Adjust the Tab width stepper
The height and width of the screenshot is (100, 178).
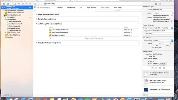point(162,43)
